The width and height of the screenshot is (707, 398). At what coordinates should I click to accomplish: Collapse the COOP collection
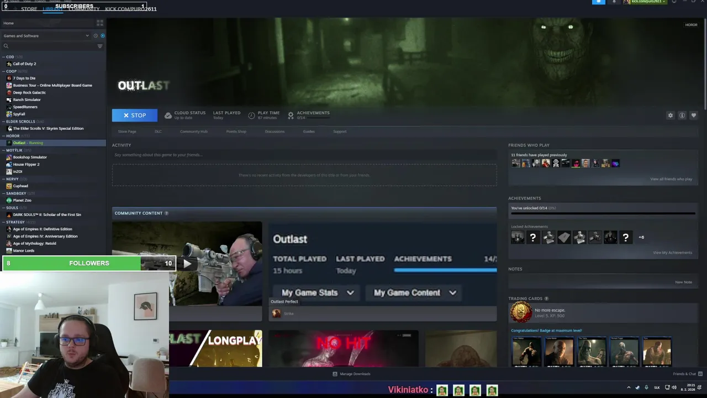(4, 71)
